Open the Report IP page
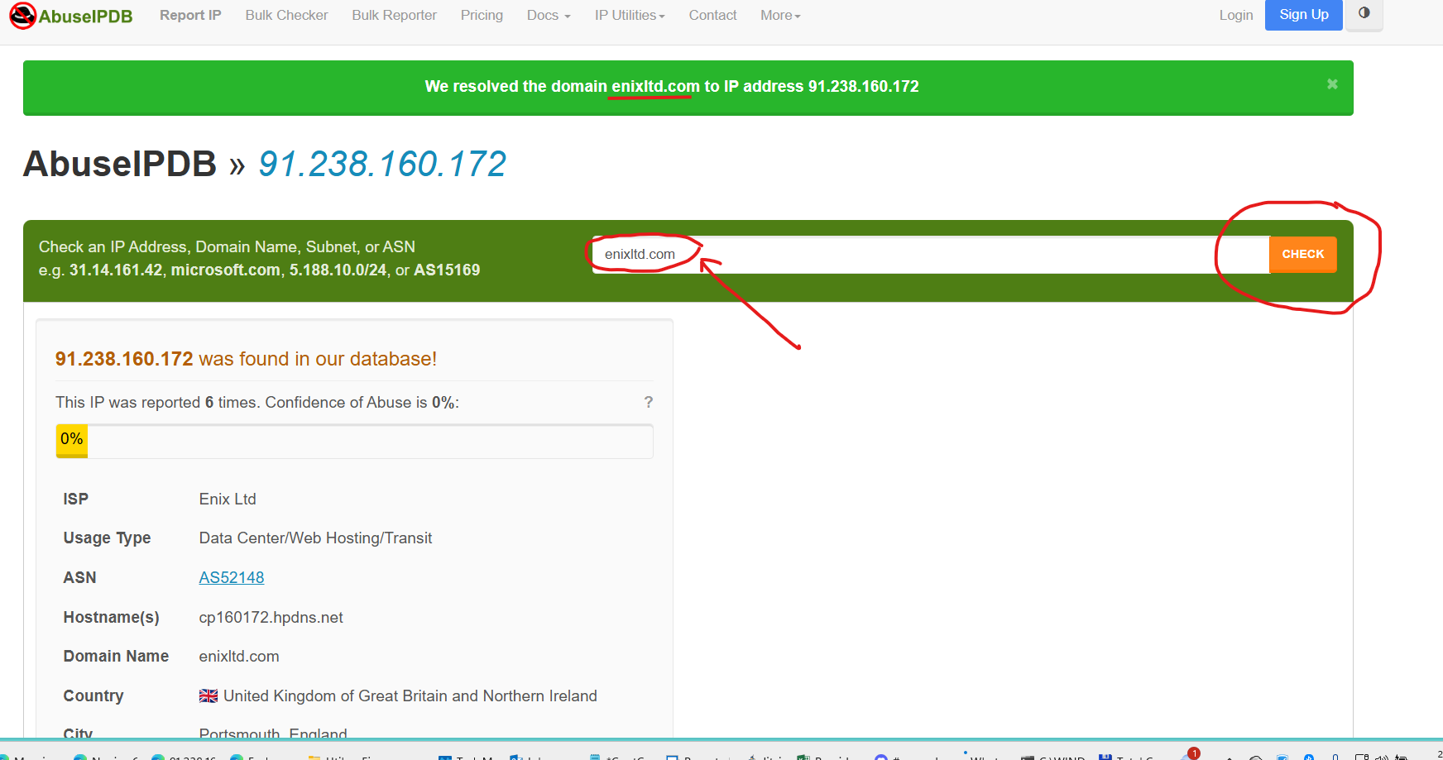Viewport: 1443px width, 760px height. [x=190, y=16]
